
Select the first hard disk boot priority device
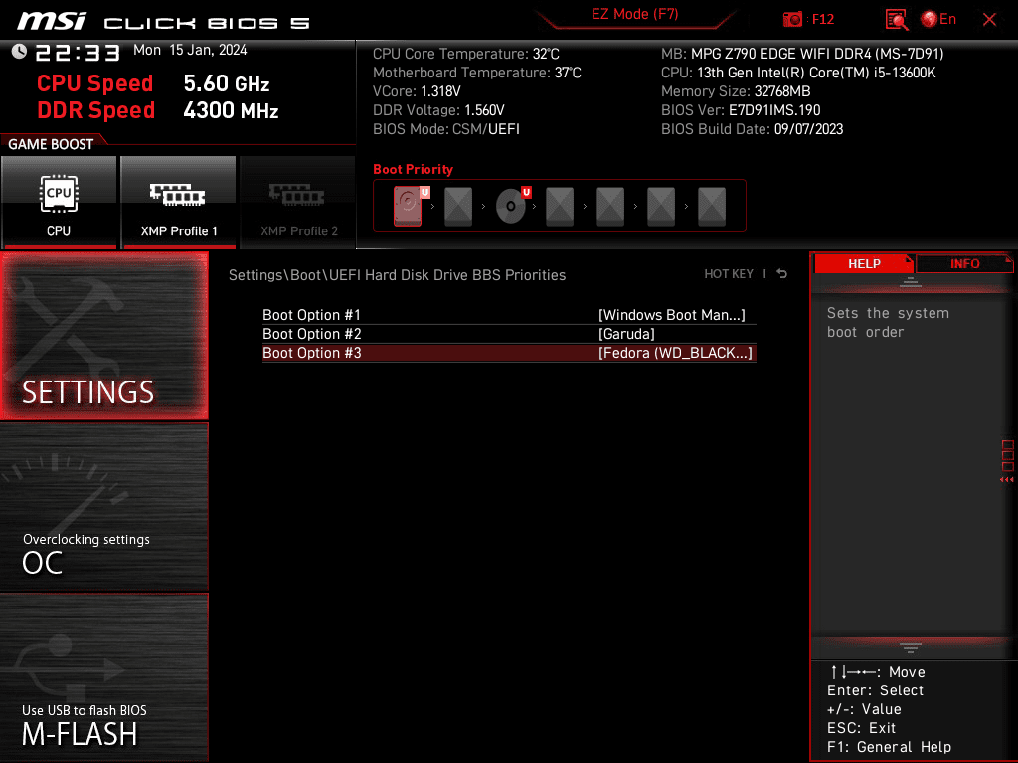pyautogui.click(x=409, y=206)
